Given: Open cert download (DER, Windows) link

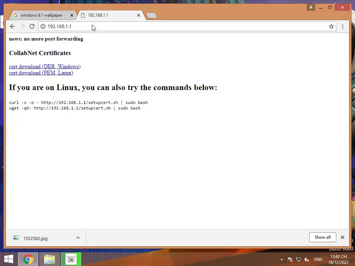Looking at the screenshot, I should click(x=45, y=66).
